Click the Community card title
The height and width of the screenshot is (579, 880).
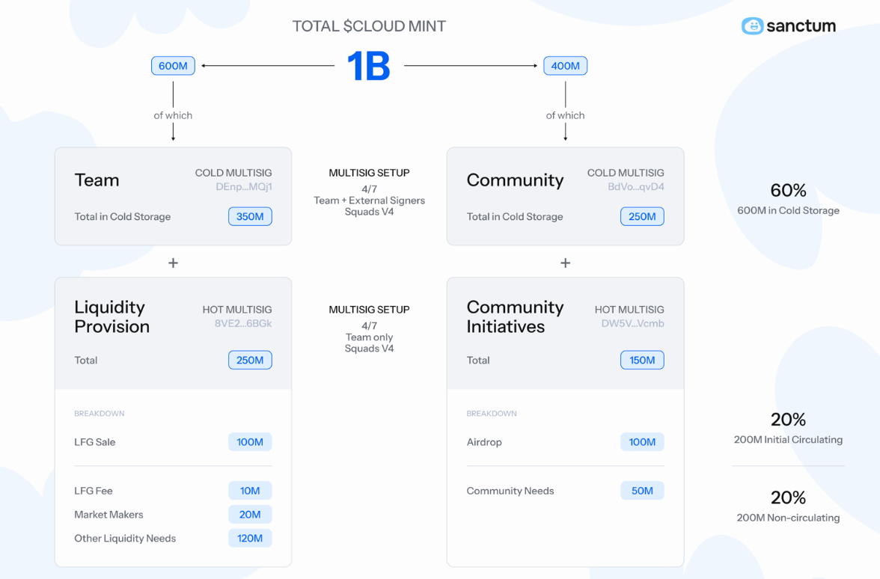tap(515, 180)
